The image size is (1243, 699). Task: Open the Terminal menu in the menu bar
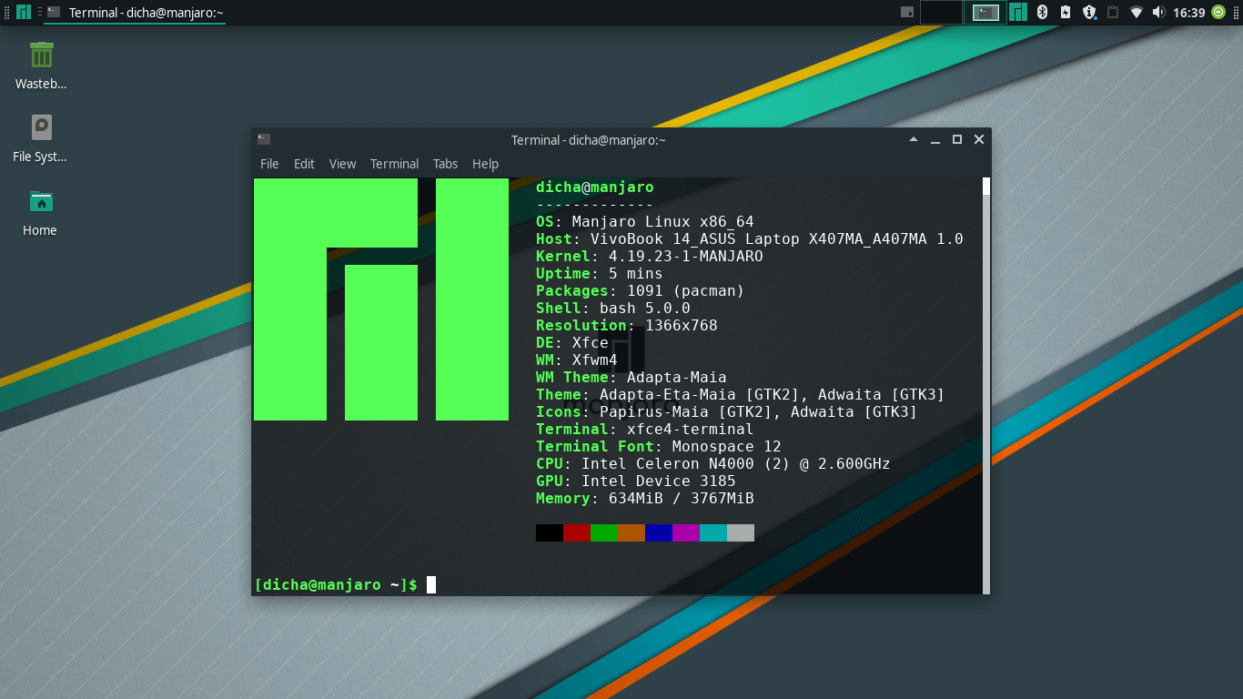click(394, 164)
